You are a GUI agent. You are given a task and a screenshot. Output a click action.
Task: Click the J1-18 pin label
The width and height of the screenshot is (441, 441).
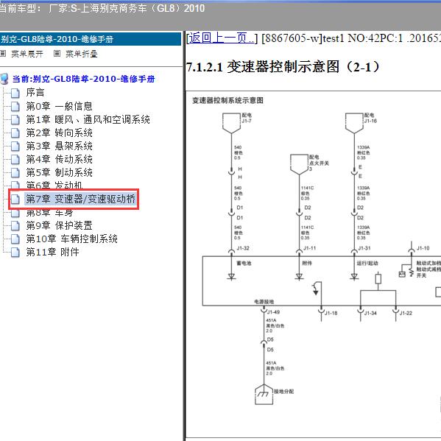pos(331,313)
